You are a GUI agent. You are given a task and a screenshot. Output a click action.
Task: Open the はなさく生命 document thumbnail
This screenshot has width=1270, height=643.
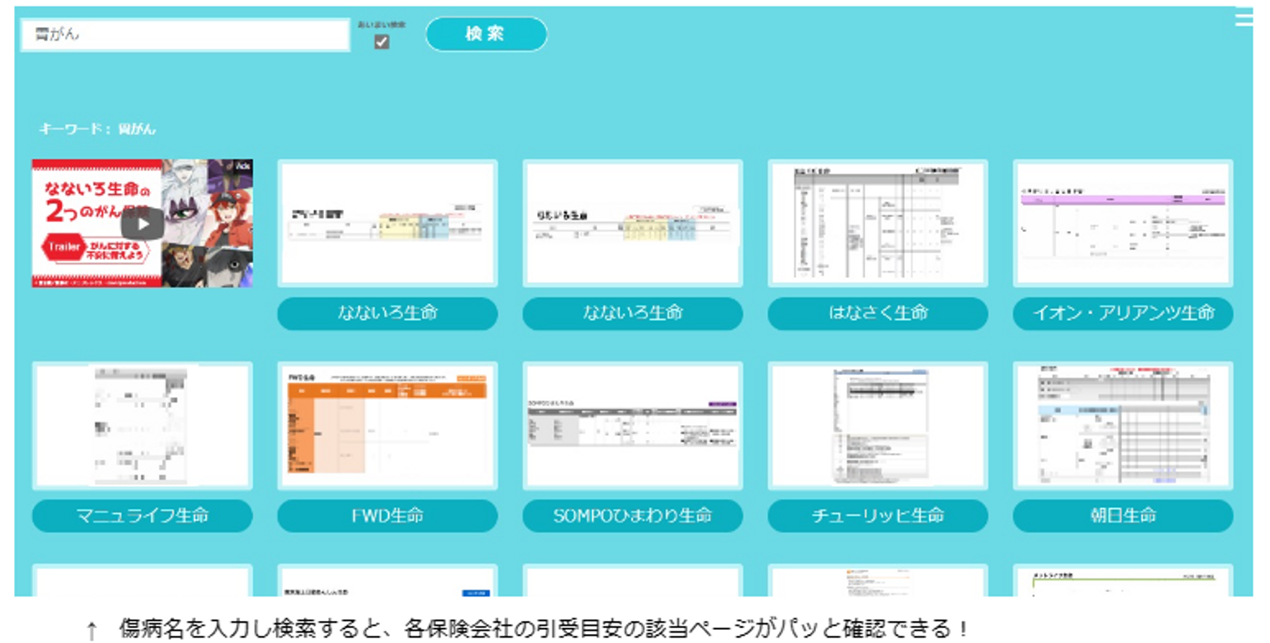pos(878,223)
